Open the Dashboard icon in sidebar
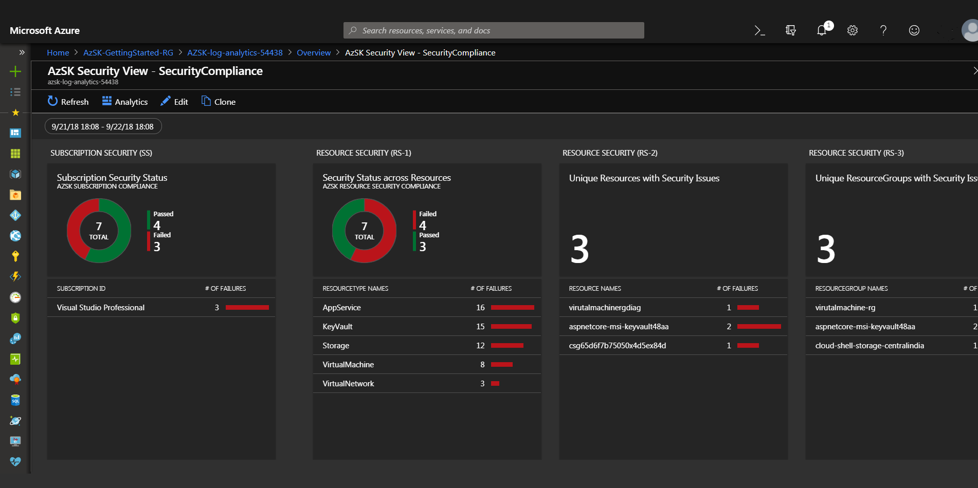This screenshot has width=978, height=488. [x=15, y=133]
